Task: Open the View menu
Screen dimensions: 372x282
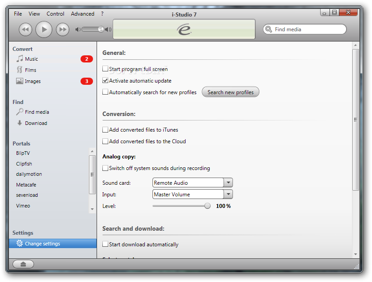Action: (x=34, y=14)
